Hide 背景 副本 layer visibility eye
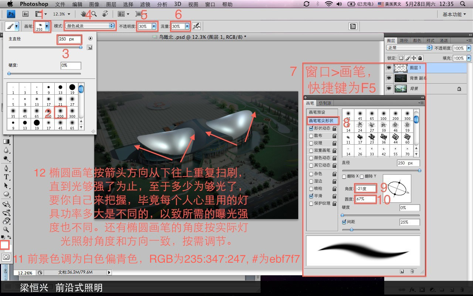Image resolution: width=473 pixels, height=296 pixels. click(389, 78)
